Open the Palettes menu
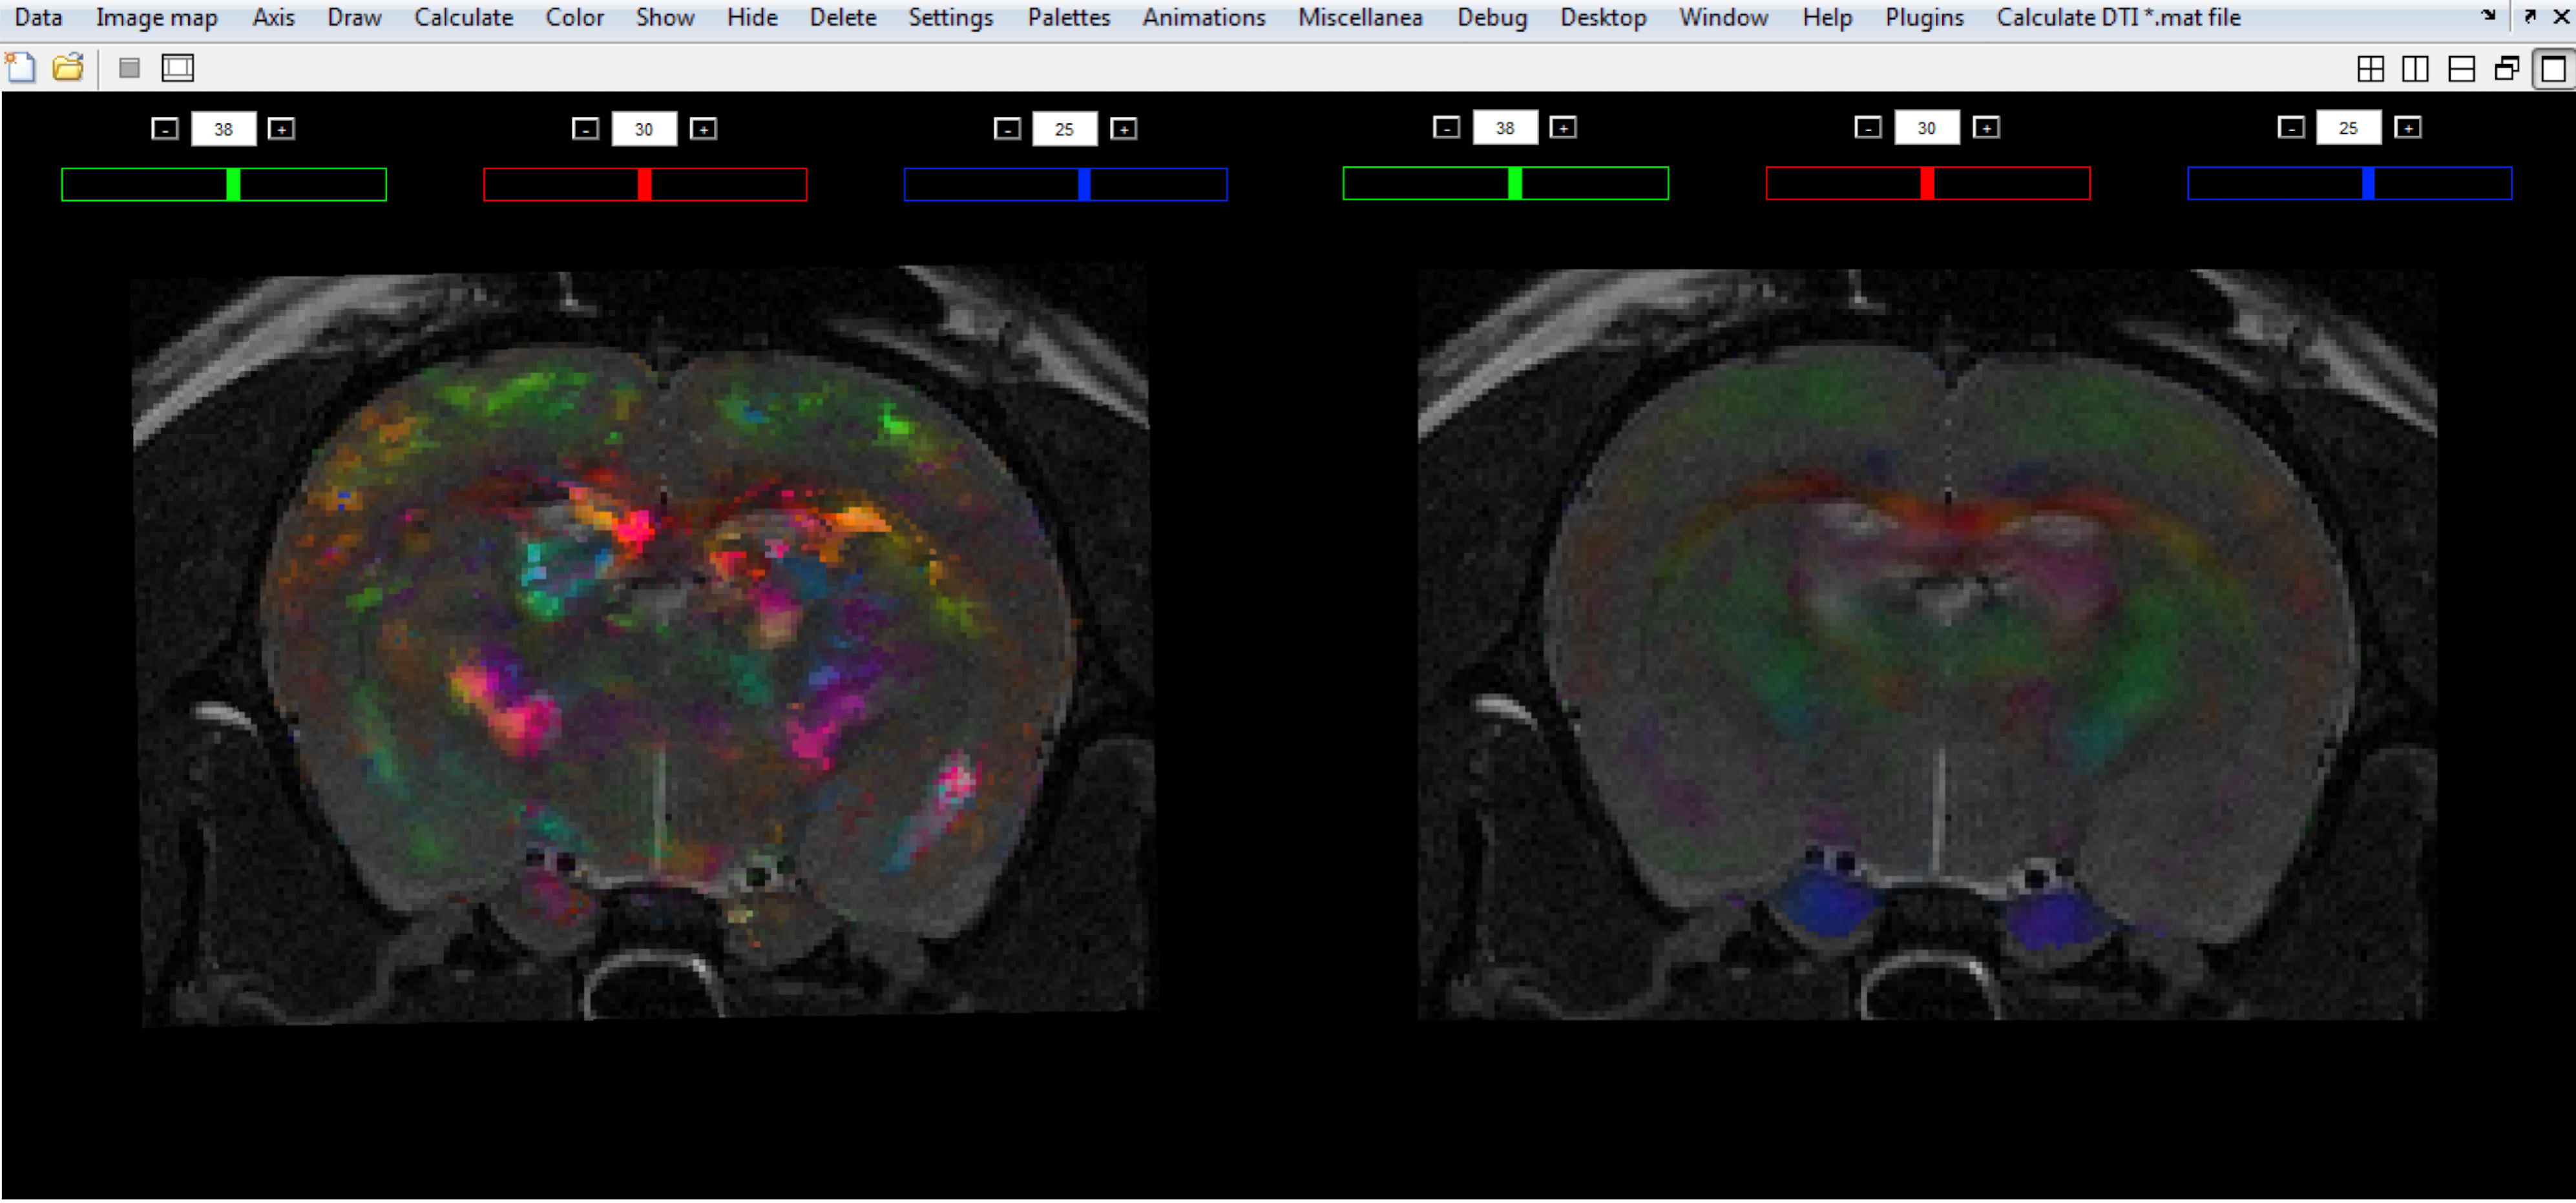Viewport: 2576px width, 1203px height. point(1068,17)
